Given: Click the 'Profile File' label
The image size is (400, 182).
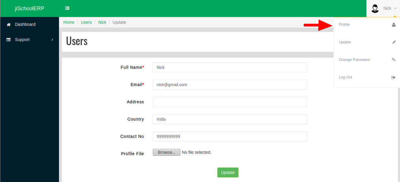Looking at the screenshot, I should point(132,154).
